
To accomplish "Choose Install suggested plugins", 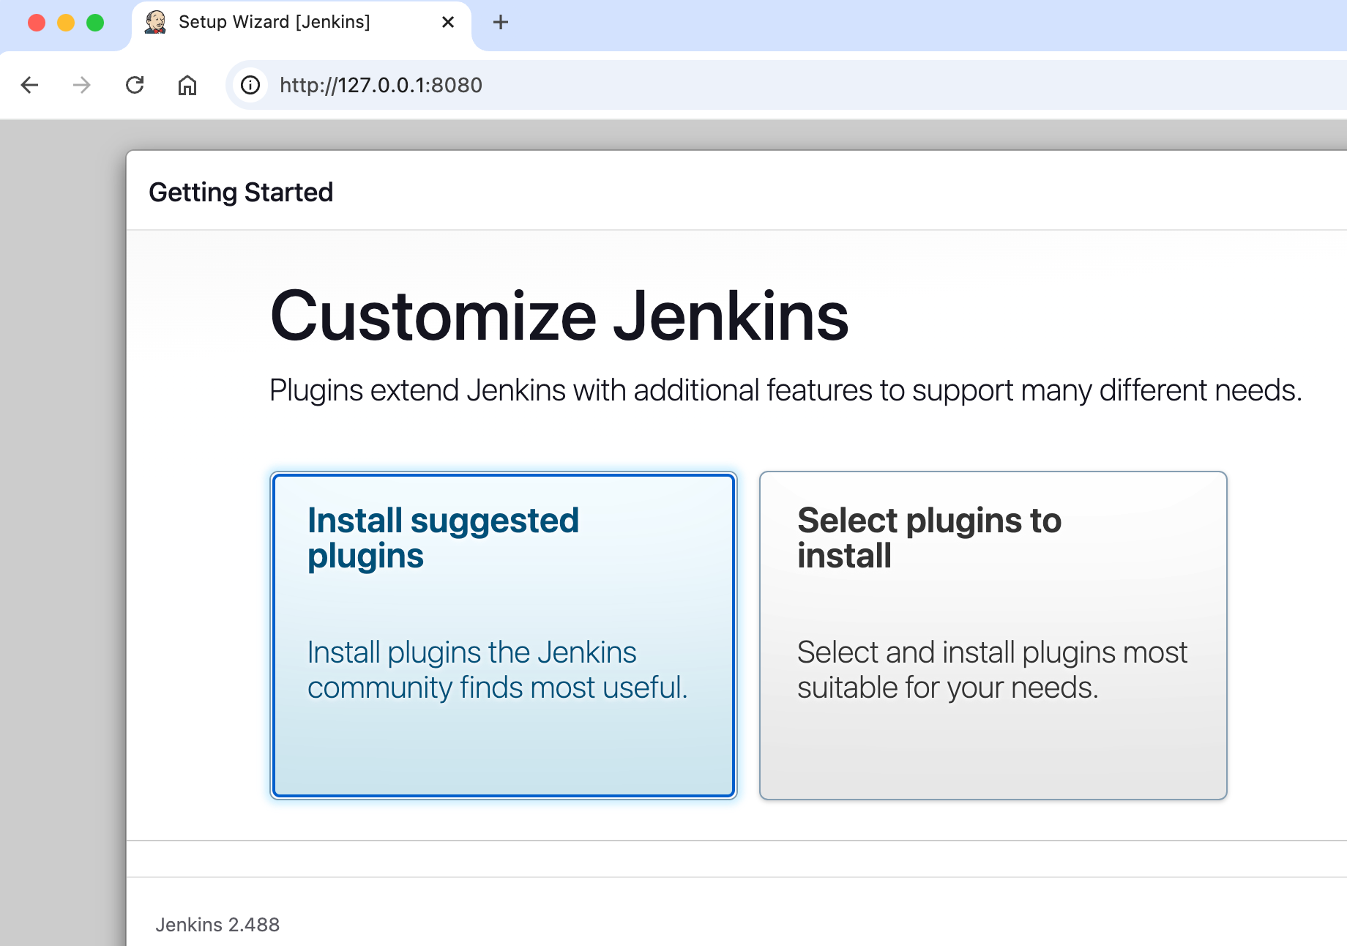I will tap(504, 635).
